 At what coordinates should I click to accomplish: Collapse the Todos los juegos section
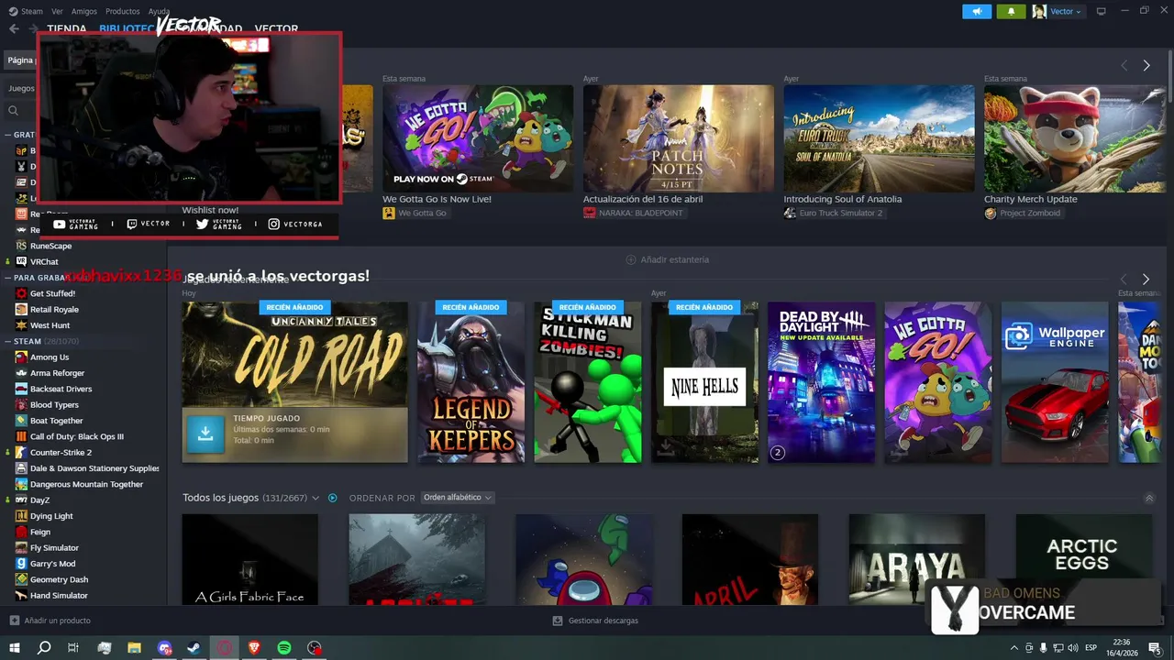coord(1149,498)
